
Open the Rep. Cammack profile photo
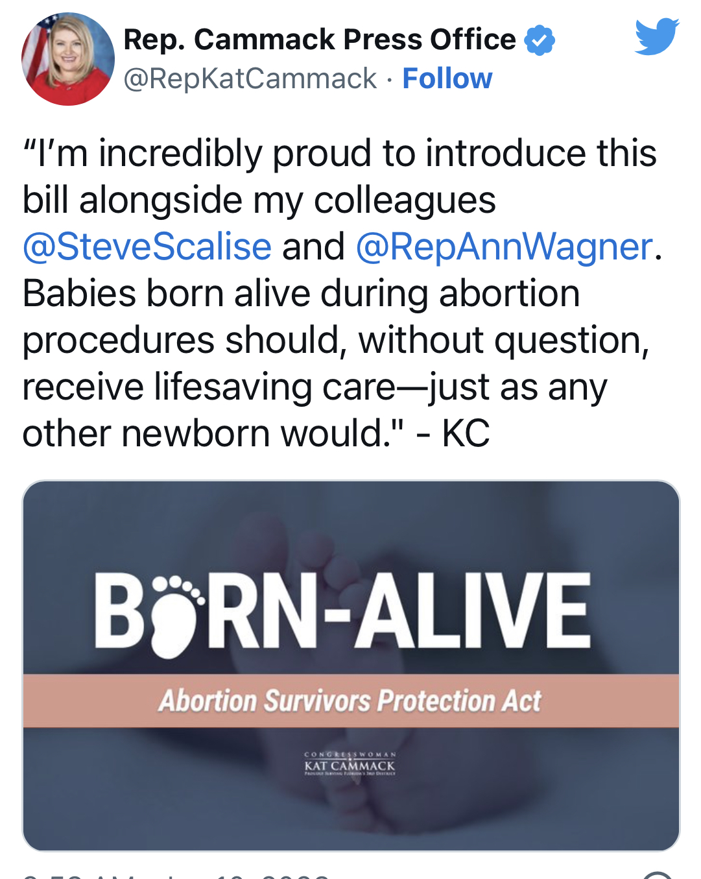click(x=68, y=59)
